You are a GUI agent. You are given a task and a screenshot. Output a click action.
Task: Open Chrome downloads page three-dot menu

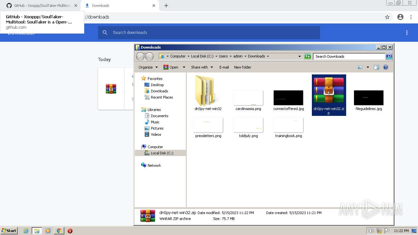click(407, 33)
